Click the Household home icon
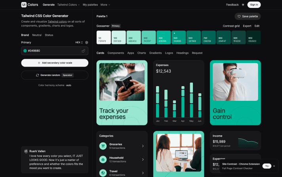The height and width of the screenshot is (177, 282). tap(103, 160)
